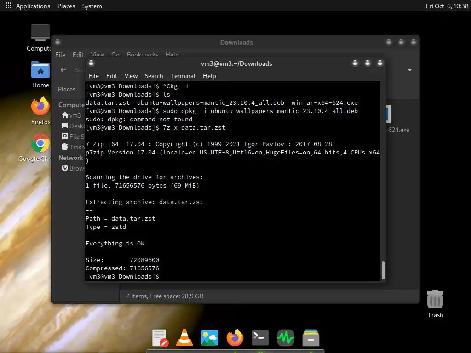Open the terminal Help menu
The height and width of the screenshot is (353, 471).
coord(209,76)
